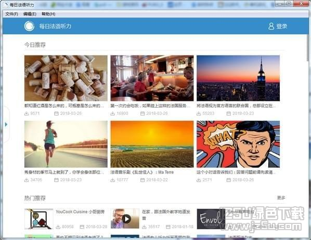Image resolution: width=311 pixels, height=240 pixels.
Task: Click the window title bar app icon
Action: (6, 5)
